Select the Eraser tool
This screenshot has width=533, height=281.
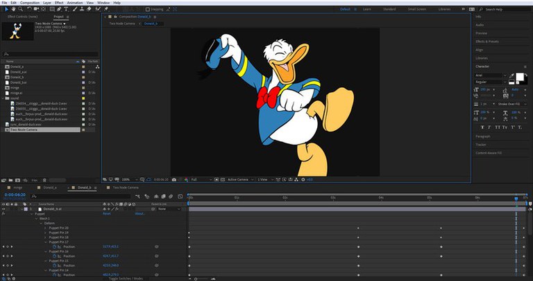[x=89, y=9]
